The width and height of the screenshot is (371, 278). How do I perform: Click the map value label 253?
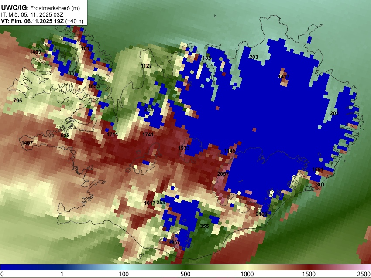click(x=161, y=203)
